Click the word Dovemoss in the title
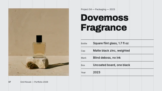 click(105, 17)
